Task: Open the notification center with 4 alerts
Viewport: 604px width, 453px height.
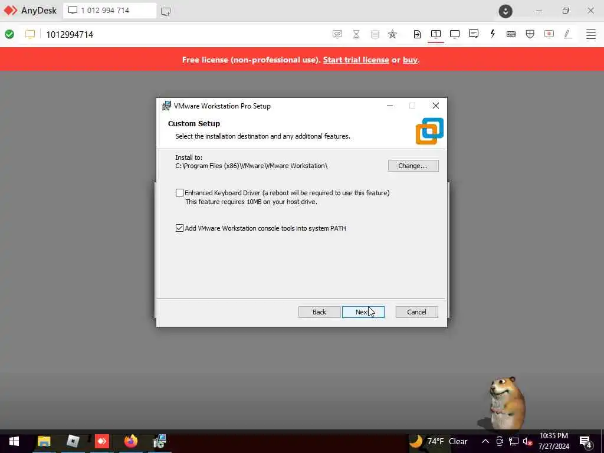Action: tap(585, 442)
